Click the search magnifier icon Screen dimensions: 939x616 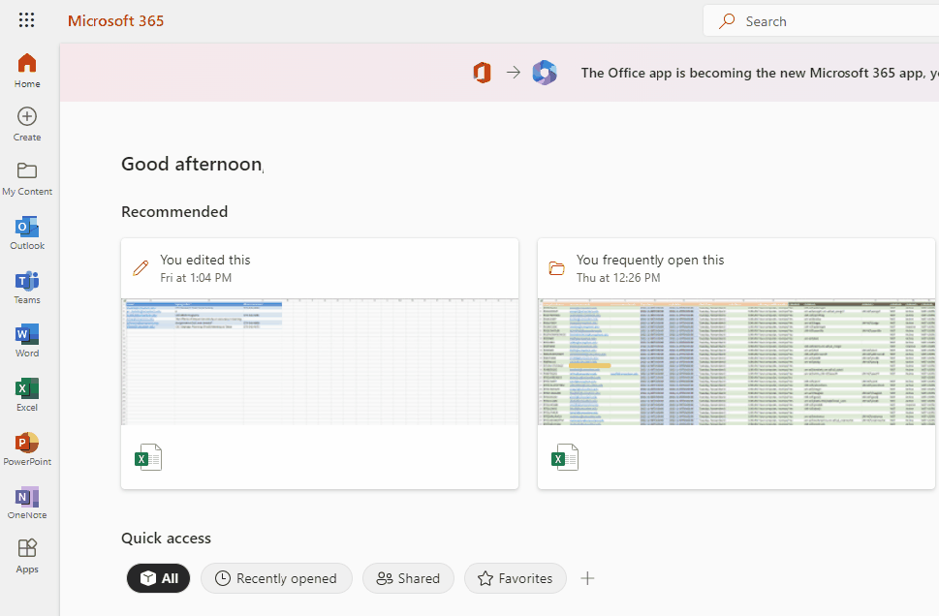click(x=727, y=21)
